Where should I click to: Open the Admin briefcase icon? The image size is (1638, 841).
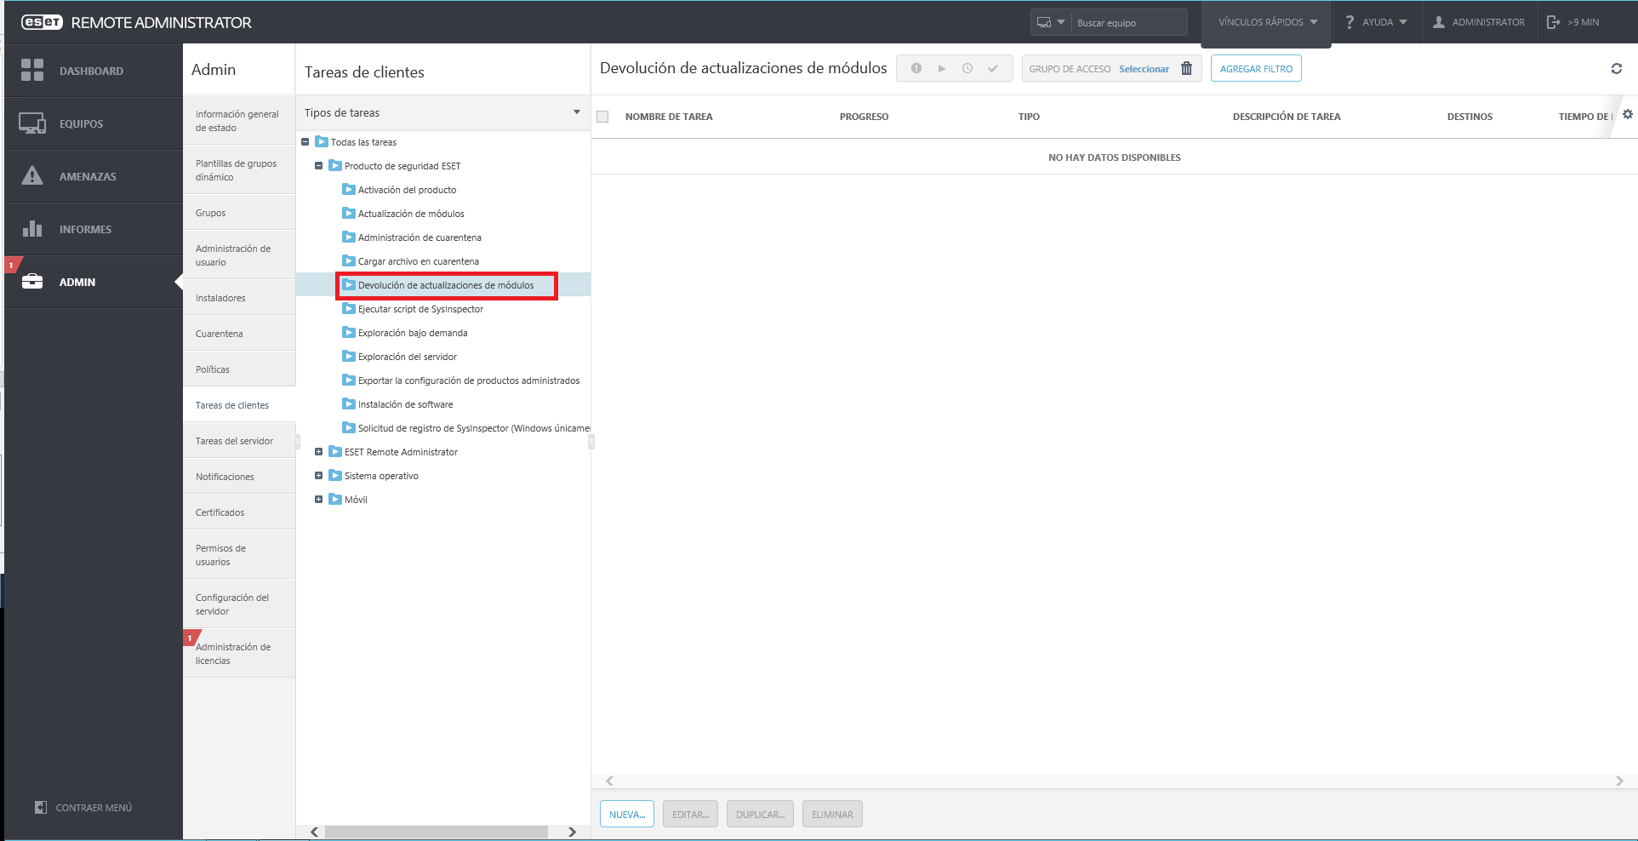pyautogui.click(x=32, y=281)
